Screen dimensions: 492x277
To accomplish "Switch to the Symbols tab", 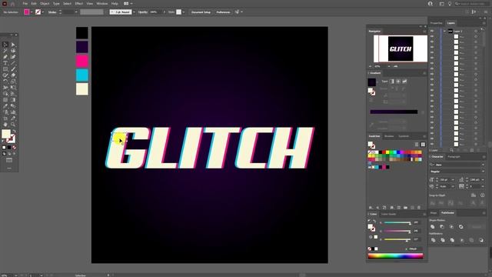I will [404, 136].
